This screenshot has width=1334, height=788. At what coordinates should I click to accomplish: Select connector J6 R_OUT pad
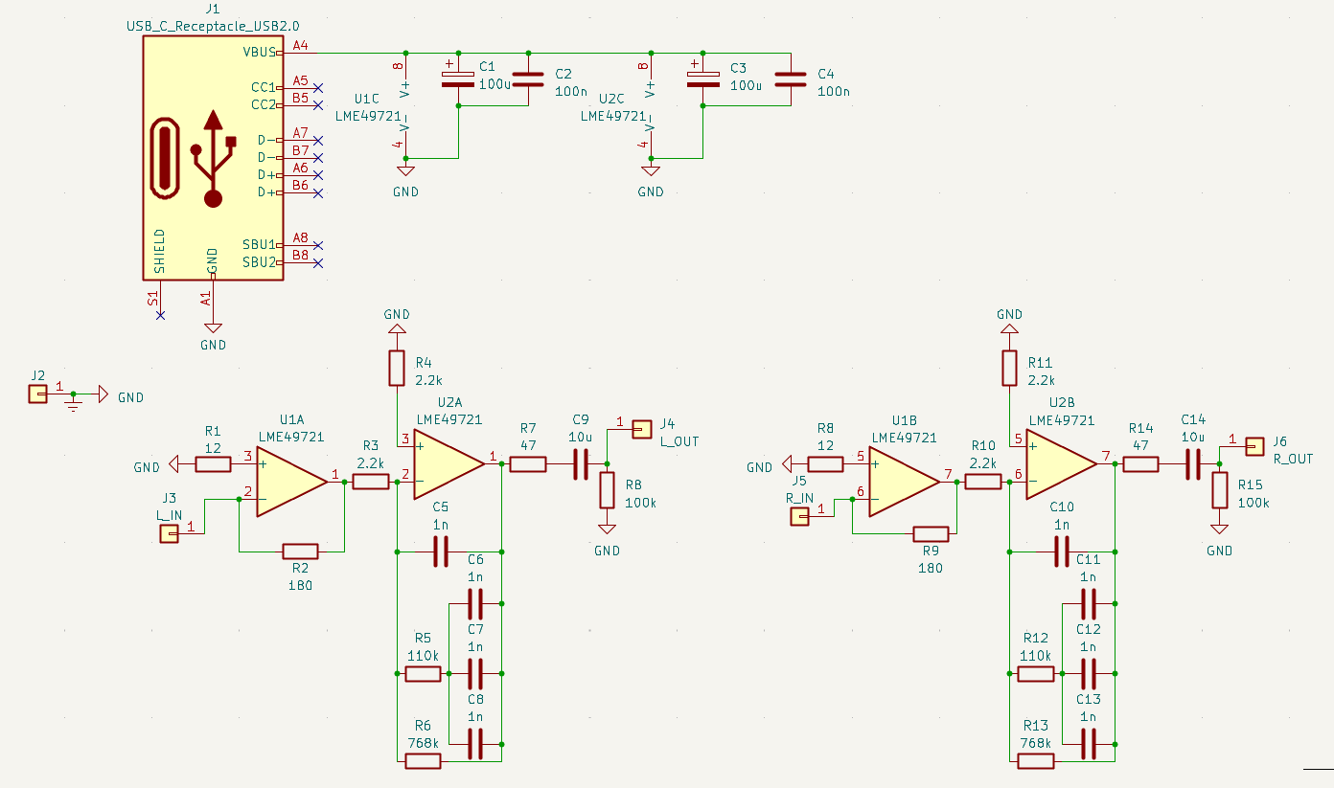click(x=1254, y=446)
